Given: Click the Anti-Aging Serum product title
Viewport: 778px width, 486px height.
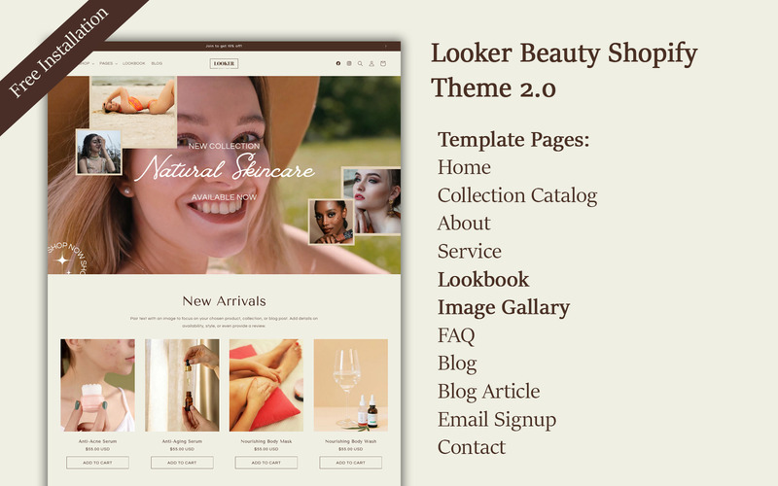Looking at the screenshot, I should coord(182,441).
